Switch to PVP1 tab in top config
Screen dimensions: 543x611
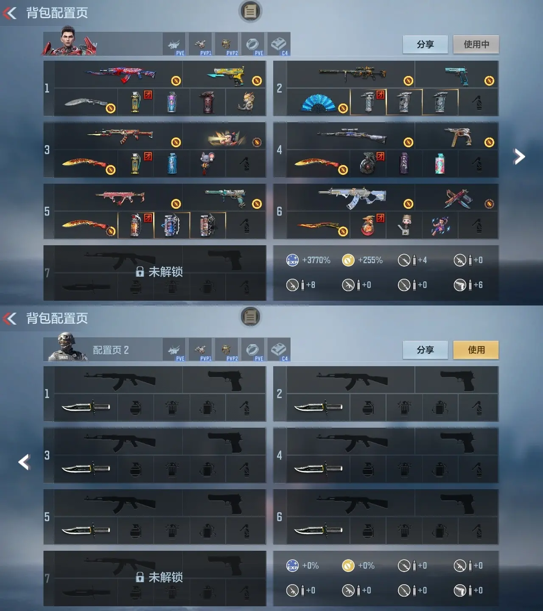(x=200, y=44)
